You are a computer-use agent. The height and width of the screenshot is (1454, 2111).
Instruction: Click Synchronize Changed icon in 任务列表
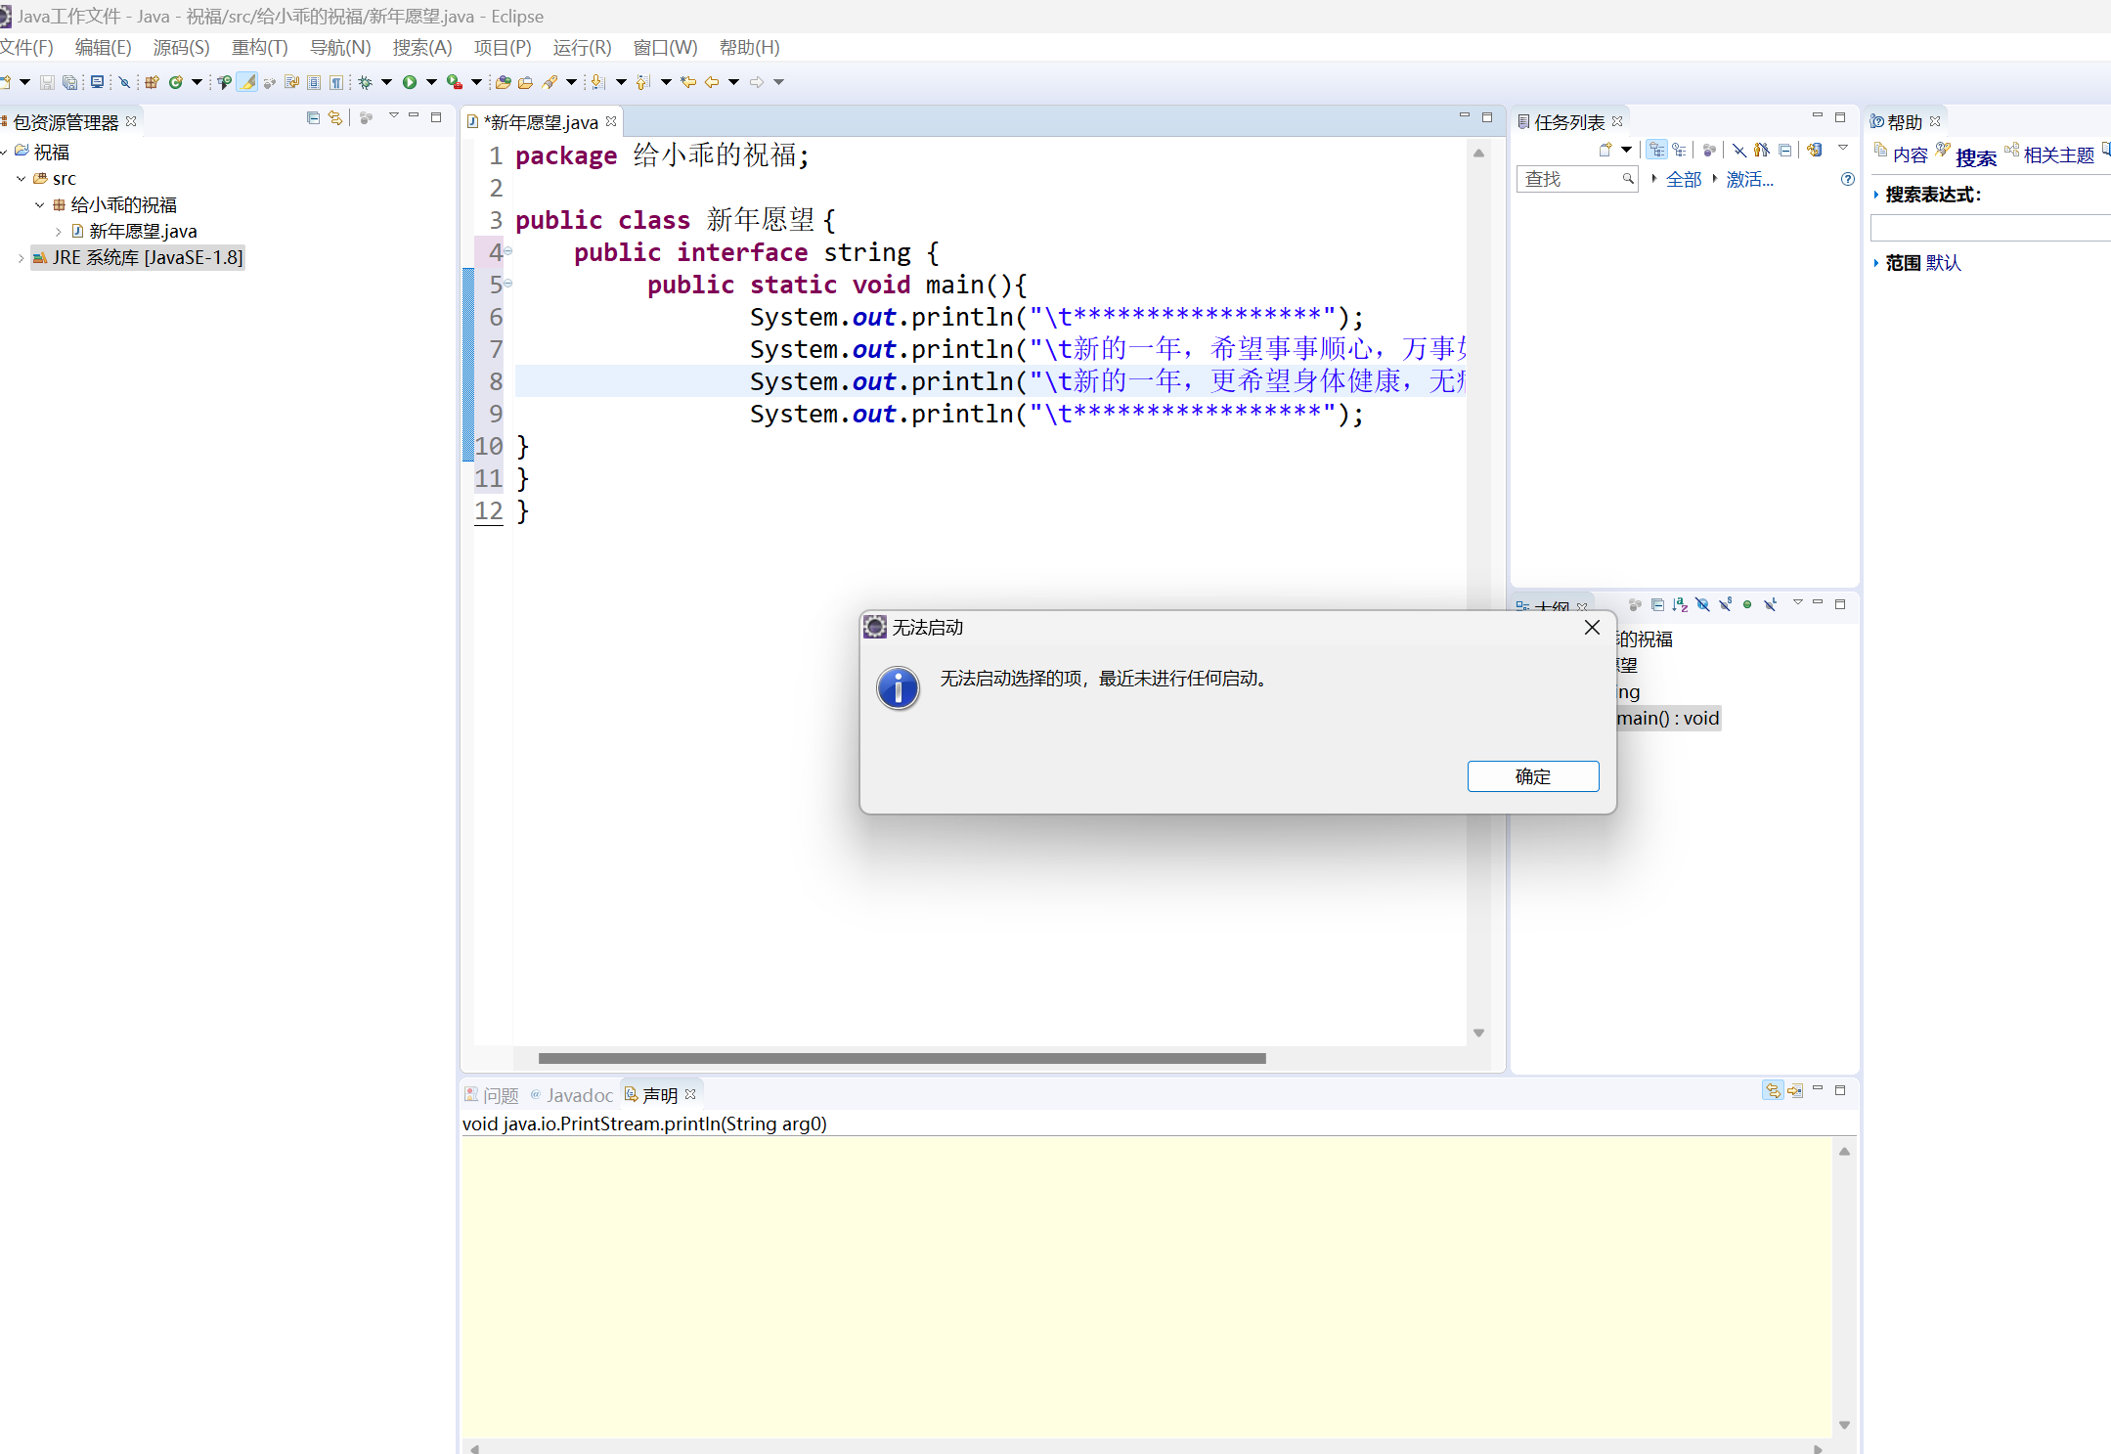(x=1815, y=150)
